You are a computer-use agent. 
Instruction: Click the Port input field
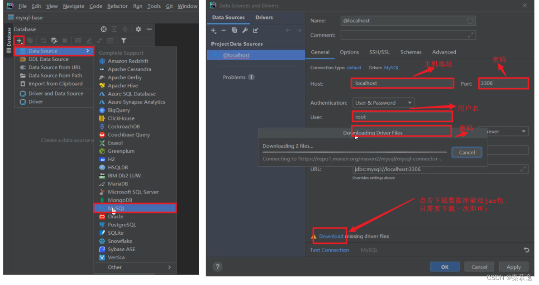(503, 83)
